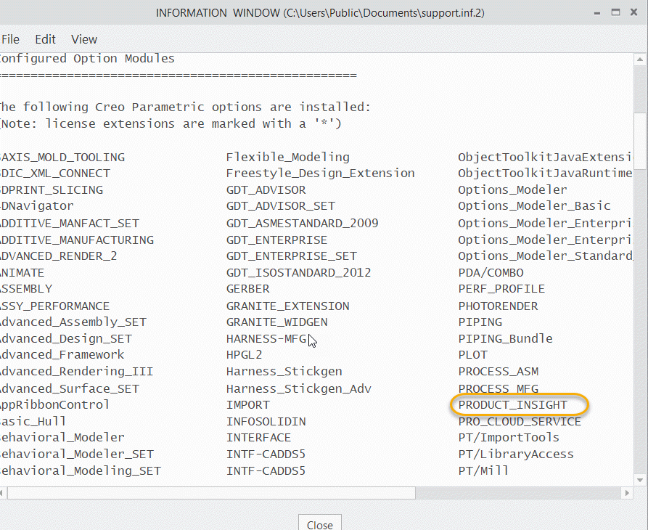Open the View menu

point(83,39)
